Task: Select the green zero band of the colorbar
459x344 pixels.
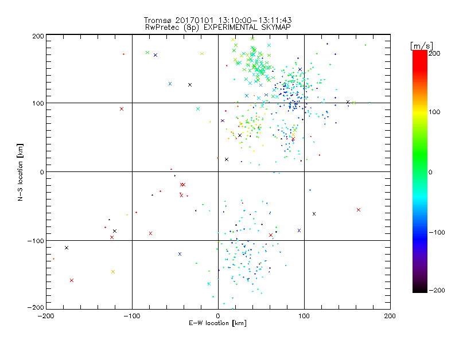Action: coord(420,171)
